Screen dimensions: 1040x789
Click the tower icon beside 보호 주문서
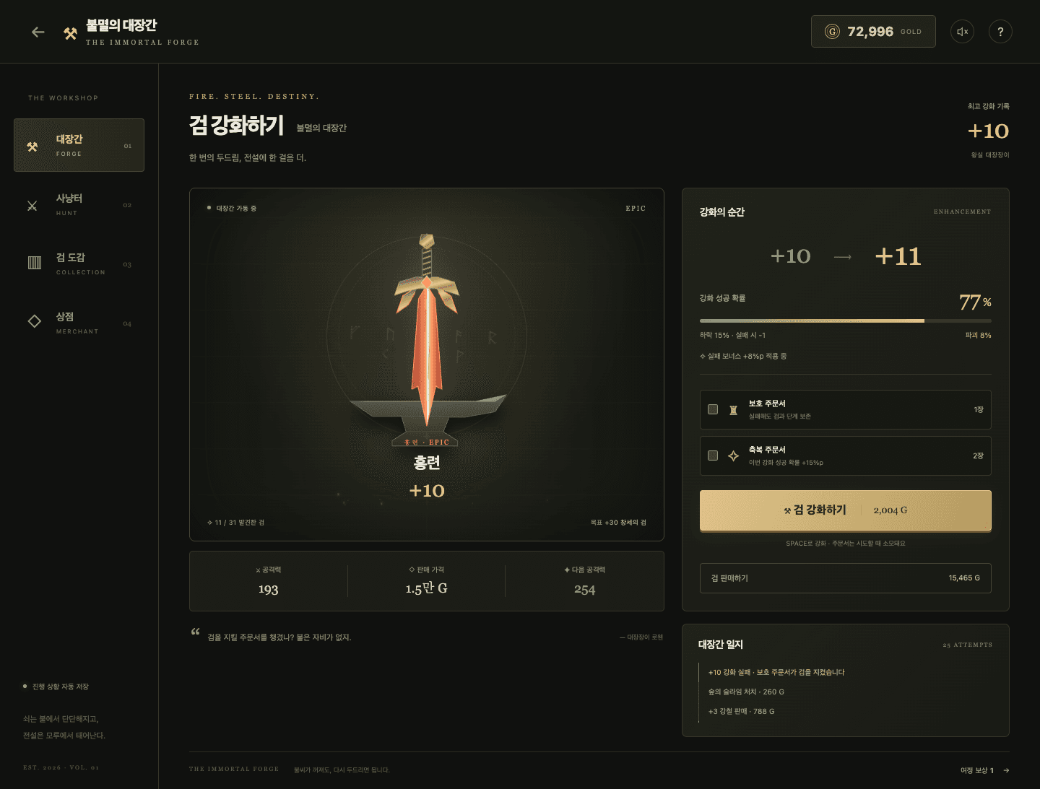(733, 410)
